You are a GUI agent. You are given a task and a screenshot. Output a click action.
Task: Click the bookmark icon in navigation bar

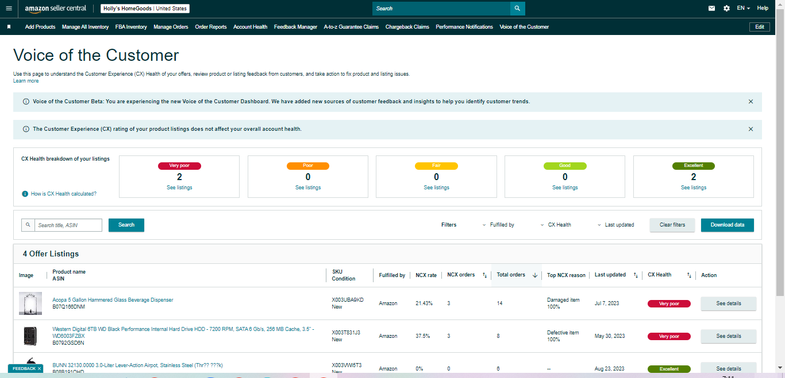tap(9, 26)
